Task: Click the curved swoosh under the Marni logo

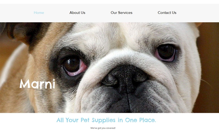Action: pos(31,89)
